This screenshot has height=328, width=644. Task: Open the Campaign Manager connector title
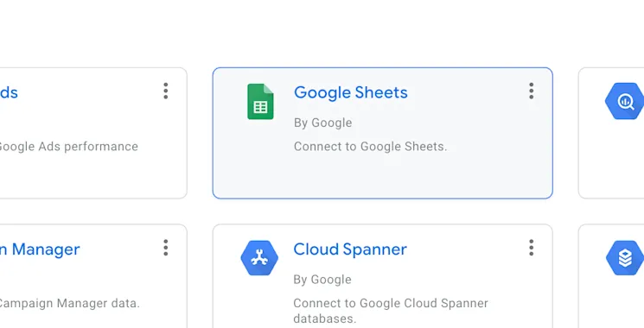[x=40, y=249]
